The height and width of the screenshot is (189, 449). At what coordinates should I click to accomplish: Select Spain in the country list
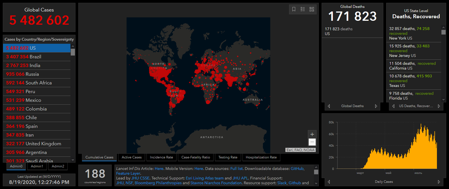(37, 126)
